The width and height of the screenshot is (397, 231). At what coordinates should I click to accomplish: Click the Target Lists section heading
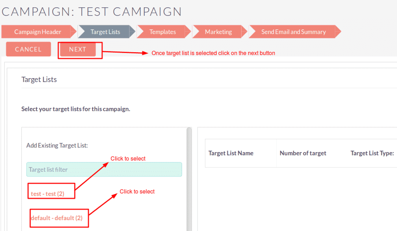pyautogui.click(x=39, y=79)
